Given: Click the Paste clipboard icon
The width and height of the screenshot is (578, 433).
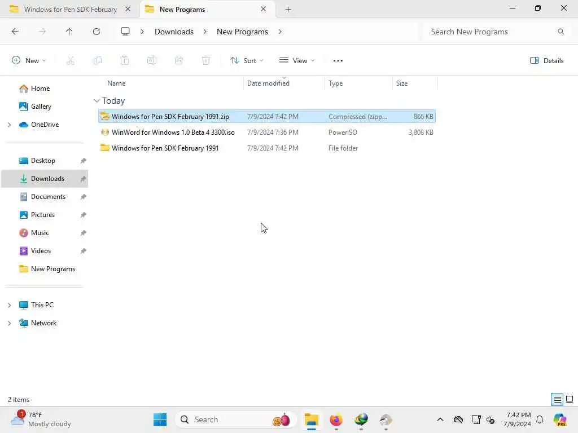Looking at the screenshot, I should [x=125, y=61].
